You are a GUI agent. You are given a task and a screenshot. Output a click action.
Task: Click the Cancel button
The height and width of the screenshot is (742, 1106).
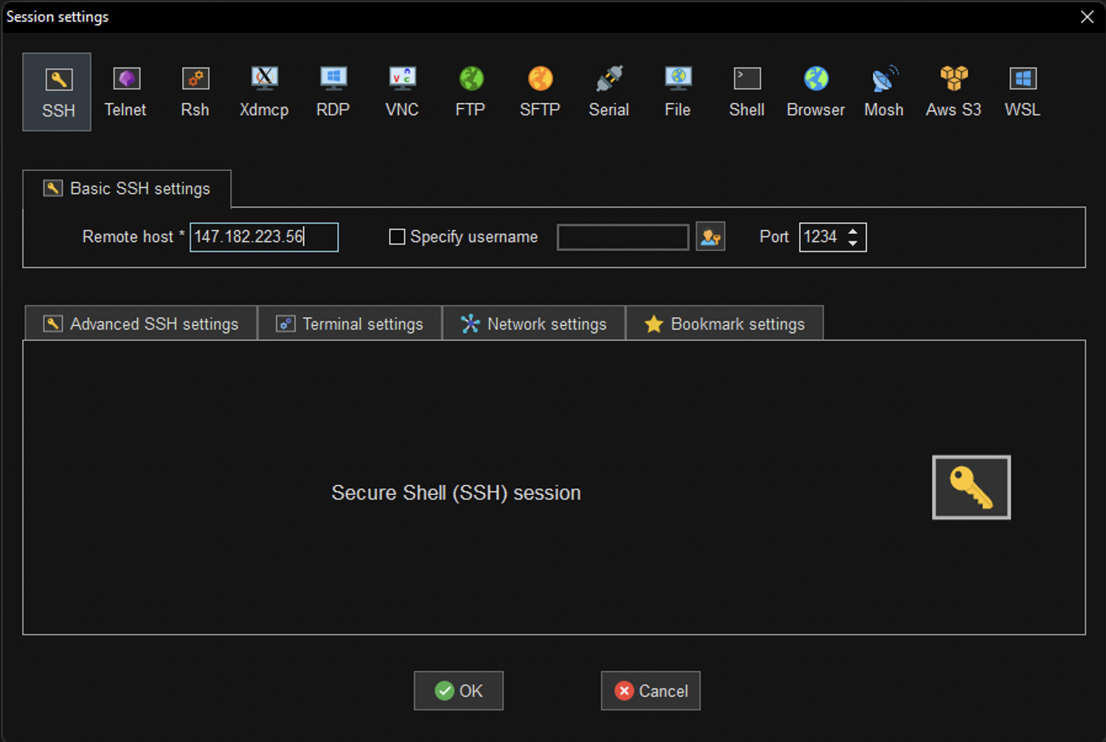tap(651, 691)
